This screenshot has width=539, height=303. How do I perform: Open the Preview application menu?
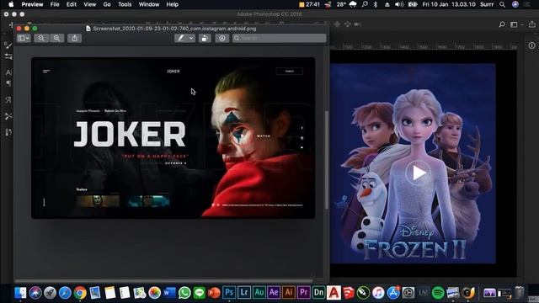coord(32,4)
